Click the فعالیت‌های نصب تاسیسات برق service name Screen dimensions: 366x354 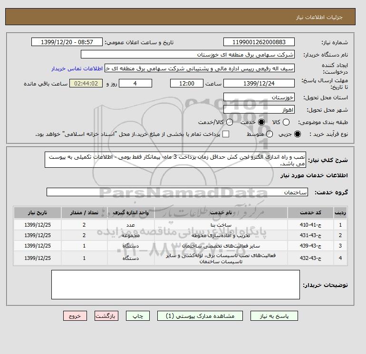click(x=221, y=258)
